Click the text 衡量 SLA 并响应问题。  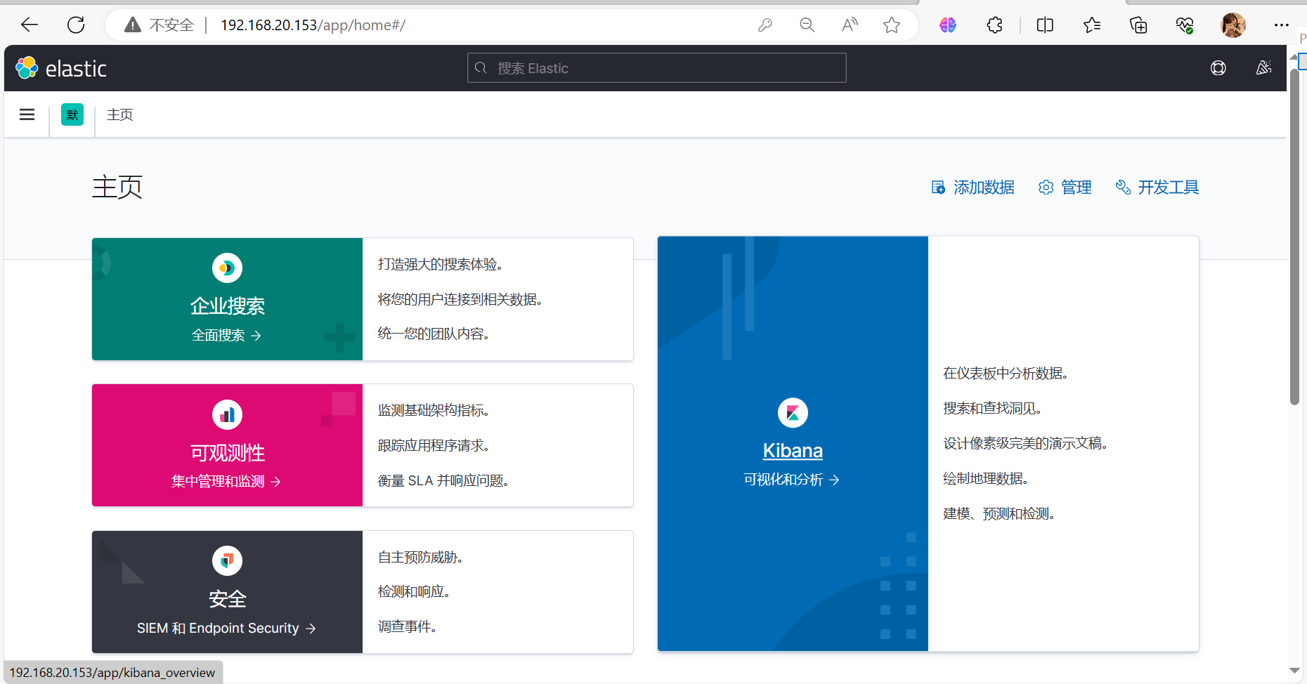coord(445,481)
